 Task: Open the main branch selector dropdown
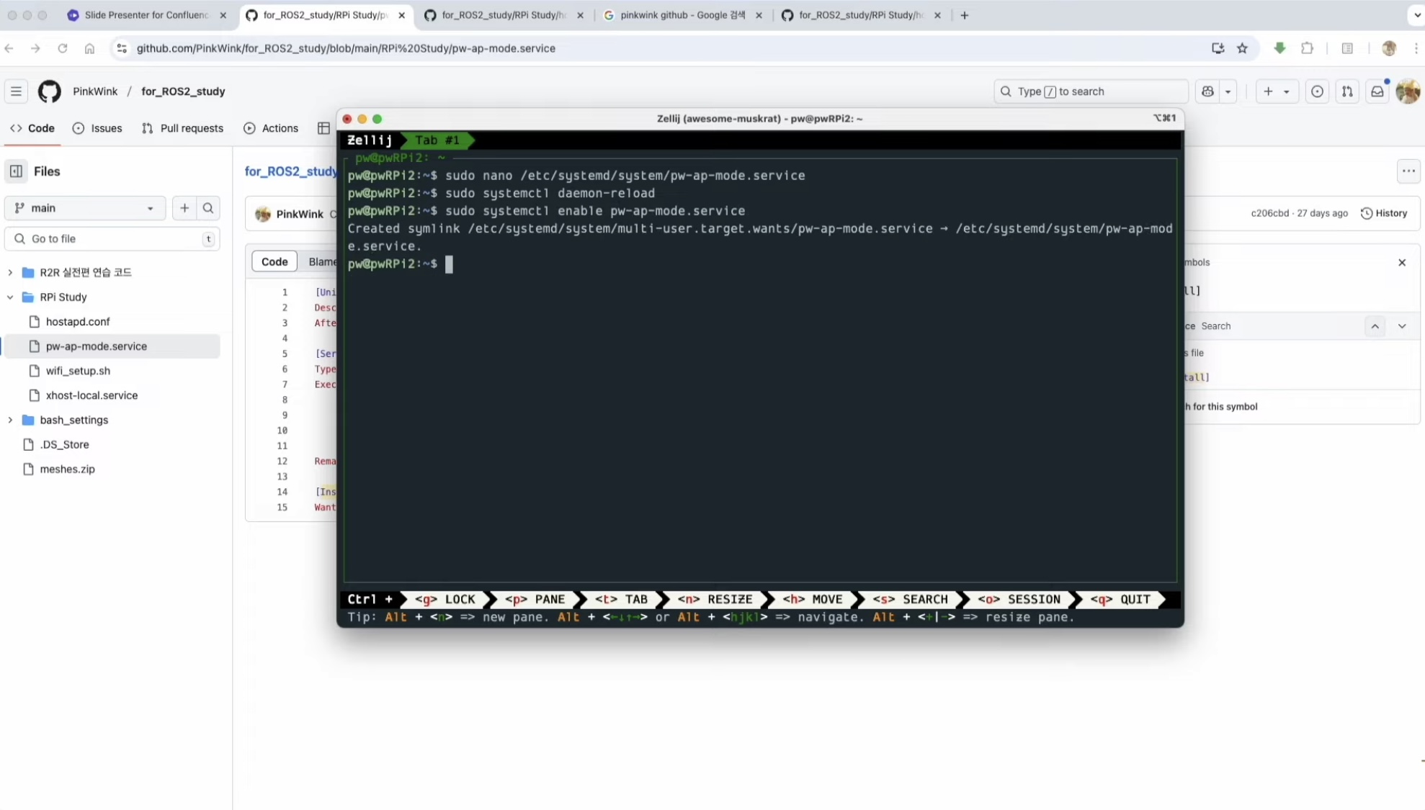84,208
